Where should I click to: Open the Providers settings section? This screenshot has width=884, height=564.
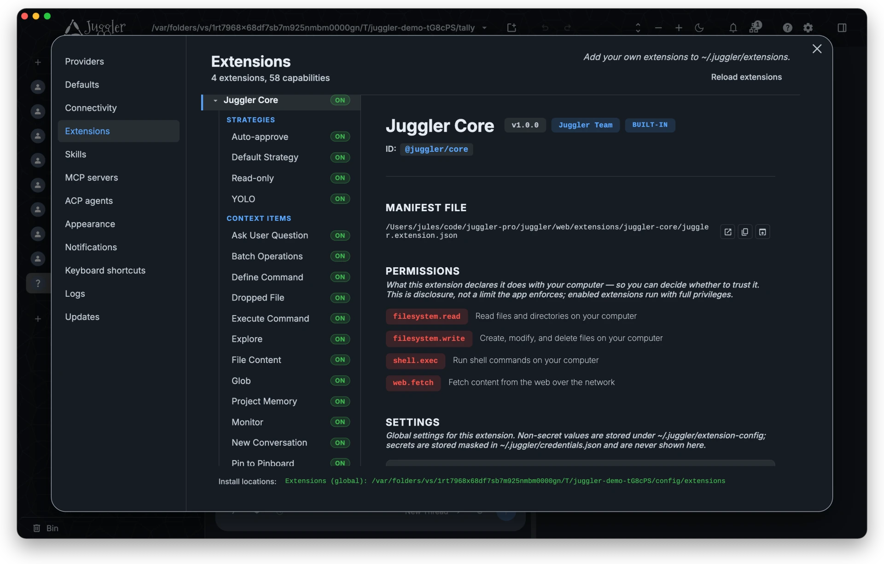pos(119,62)
